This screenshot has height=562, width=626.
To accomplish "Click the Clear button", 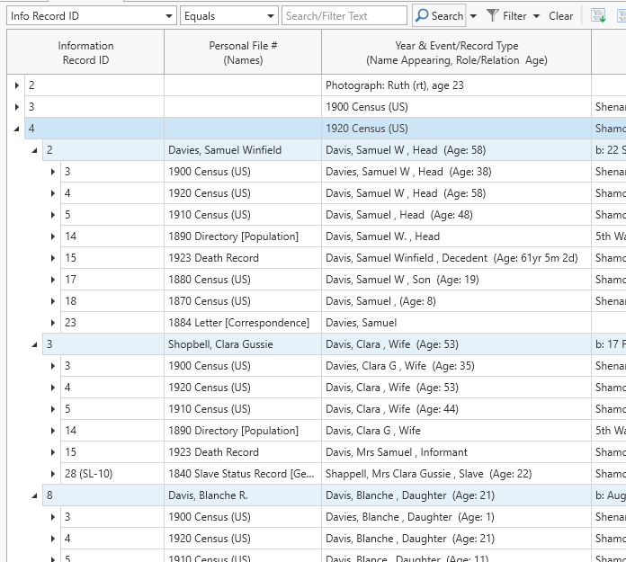I will click(561, 15).
